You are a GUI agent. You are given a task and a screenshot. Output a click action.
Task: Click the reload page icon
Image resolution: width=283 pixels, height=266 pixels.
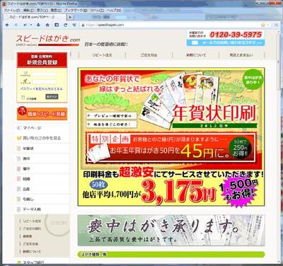[x=66, y=25]
